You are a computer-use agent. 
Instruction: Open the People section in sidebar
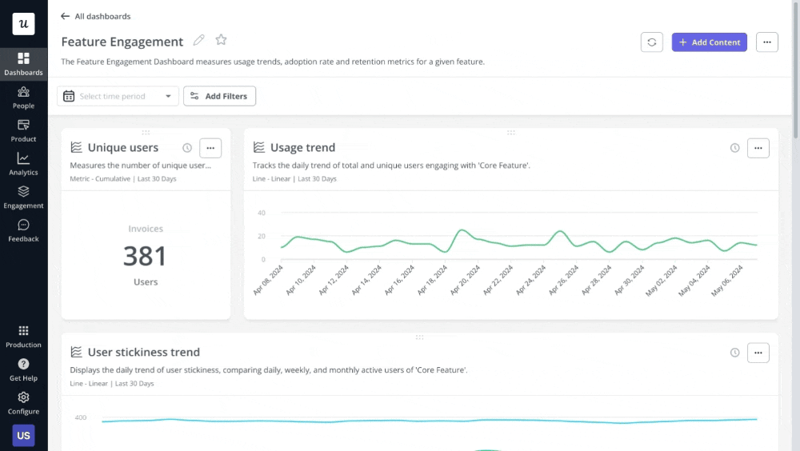pyautogui.click(x=23, y=98)
